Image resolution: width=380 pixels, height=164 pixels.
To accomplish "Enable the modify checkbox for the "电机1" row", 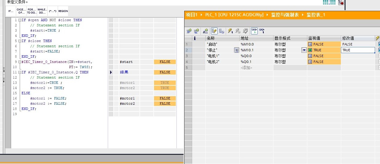I will pyautogui.click(x=378, y=56).
